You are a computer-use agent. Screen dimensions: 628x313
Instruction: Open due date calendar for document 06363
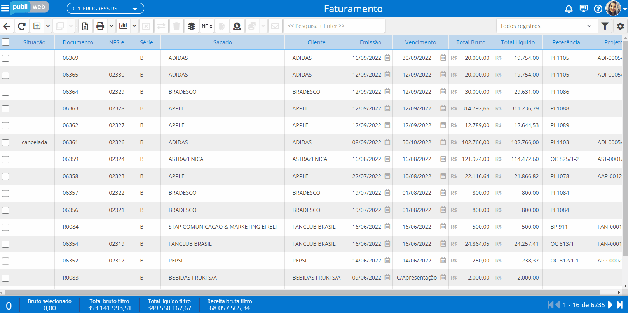pos(443,108)
